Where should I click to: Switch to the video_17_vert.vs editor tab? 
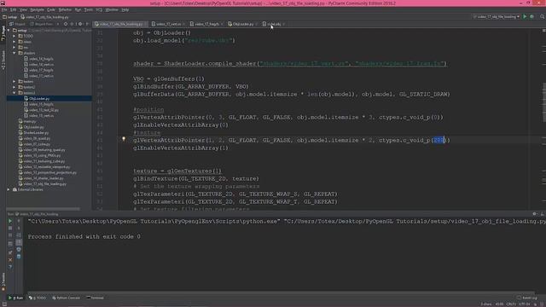[x=168, y=24]
